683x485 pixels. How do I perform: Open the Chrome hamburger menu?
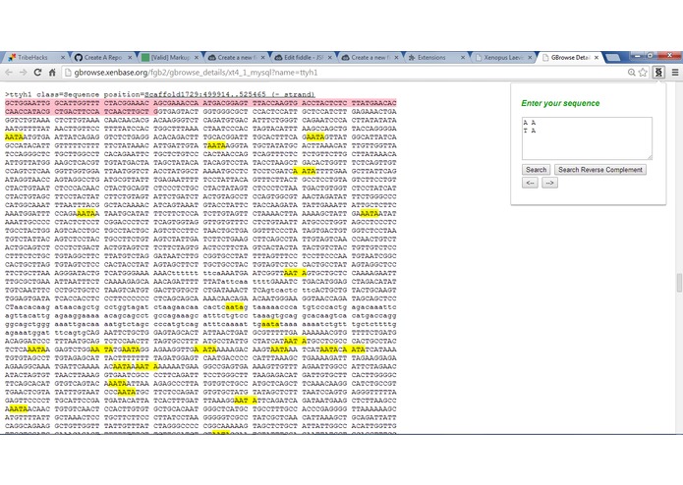[x=675, y=73]
